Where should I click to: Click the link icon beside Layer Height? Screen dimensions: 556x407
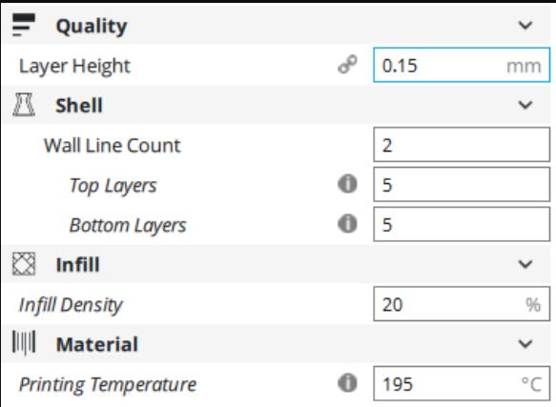point(347,65)
